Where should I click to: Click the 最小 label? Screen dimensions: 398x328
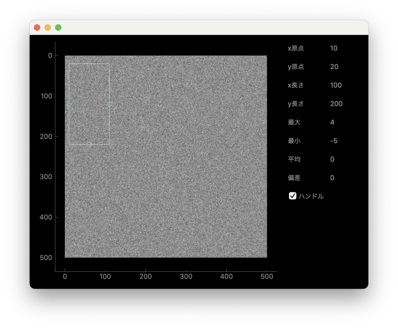[294, 141]
